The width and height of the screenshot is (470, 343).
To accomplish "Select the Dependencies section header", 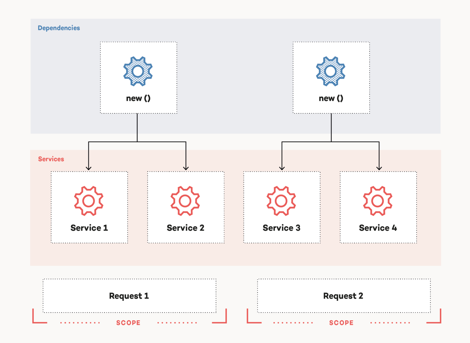I will pos(58,28).
